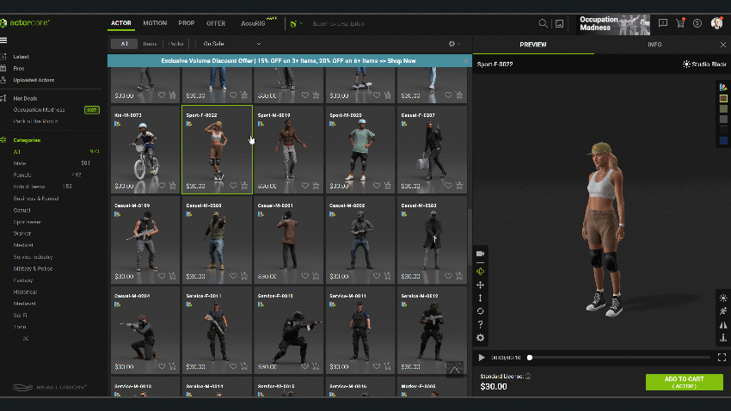This screenshot has height=411, width=731.
Task: Add Sport-F-0022 to wishlist with heart icon
Action: [233, 185]
